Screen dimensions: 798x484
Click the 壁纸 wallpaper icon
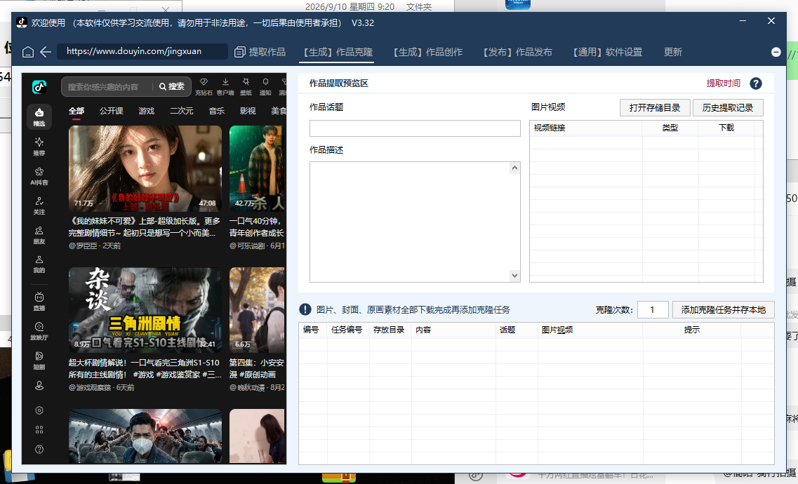pos(246,87)
